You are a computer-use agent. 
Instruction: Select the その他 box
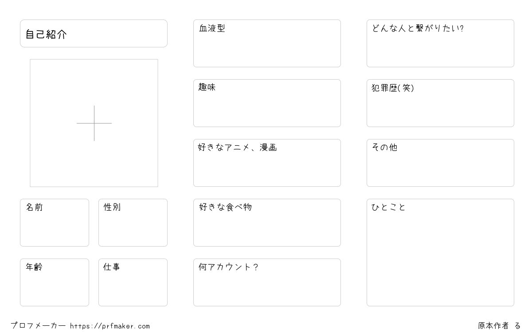[x=440, y=163]
